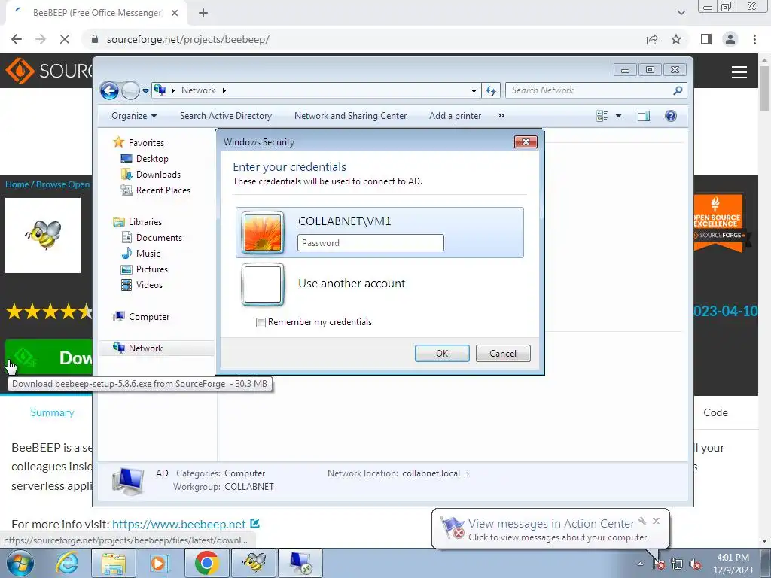Open Chrome profile avatar

(x=730, y=39)
